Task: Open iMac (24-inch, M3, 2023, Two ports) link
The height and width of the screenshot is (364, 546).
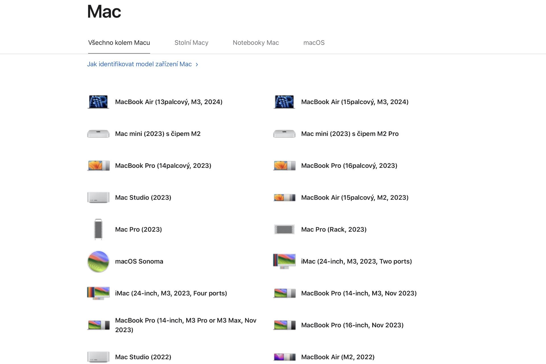Action: pos(356,261)
